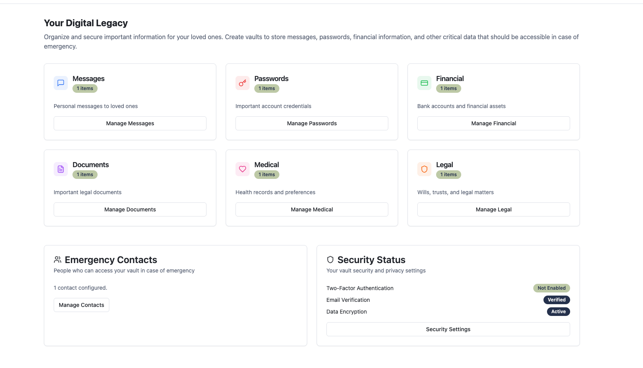Toggle the Two-Factor Authentication Not Enabled badge
The image size is (643, 368).
tap(551, 288)
